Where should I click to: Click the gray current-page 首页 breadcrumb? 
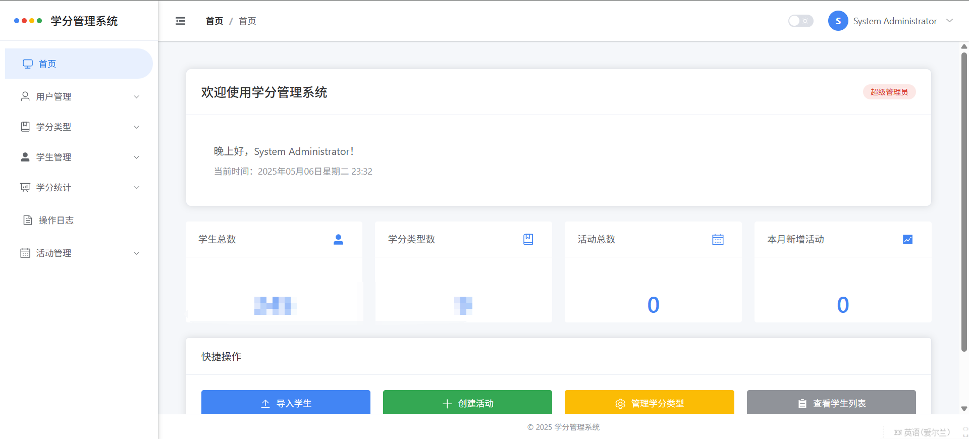pyautogui.click(x=247, y=21)
